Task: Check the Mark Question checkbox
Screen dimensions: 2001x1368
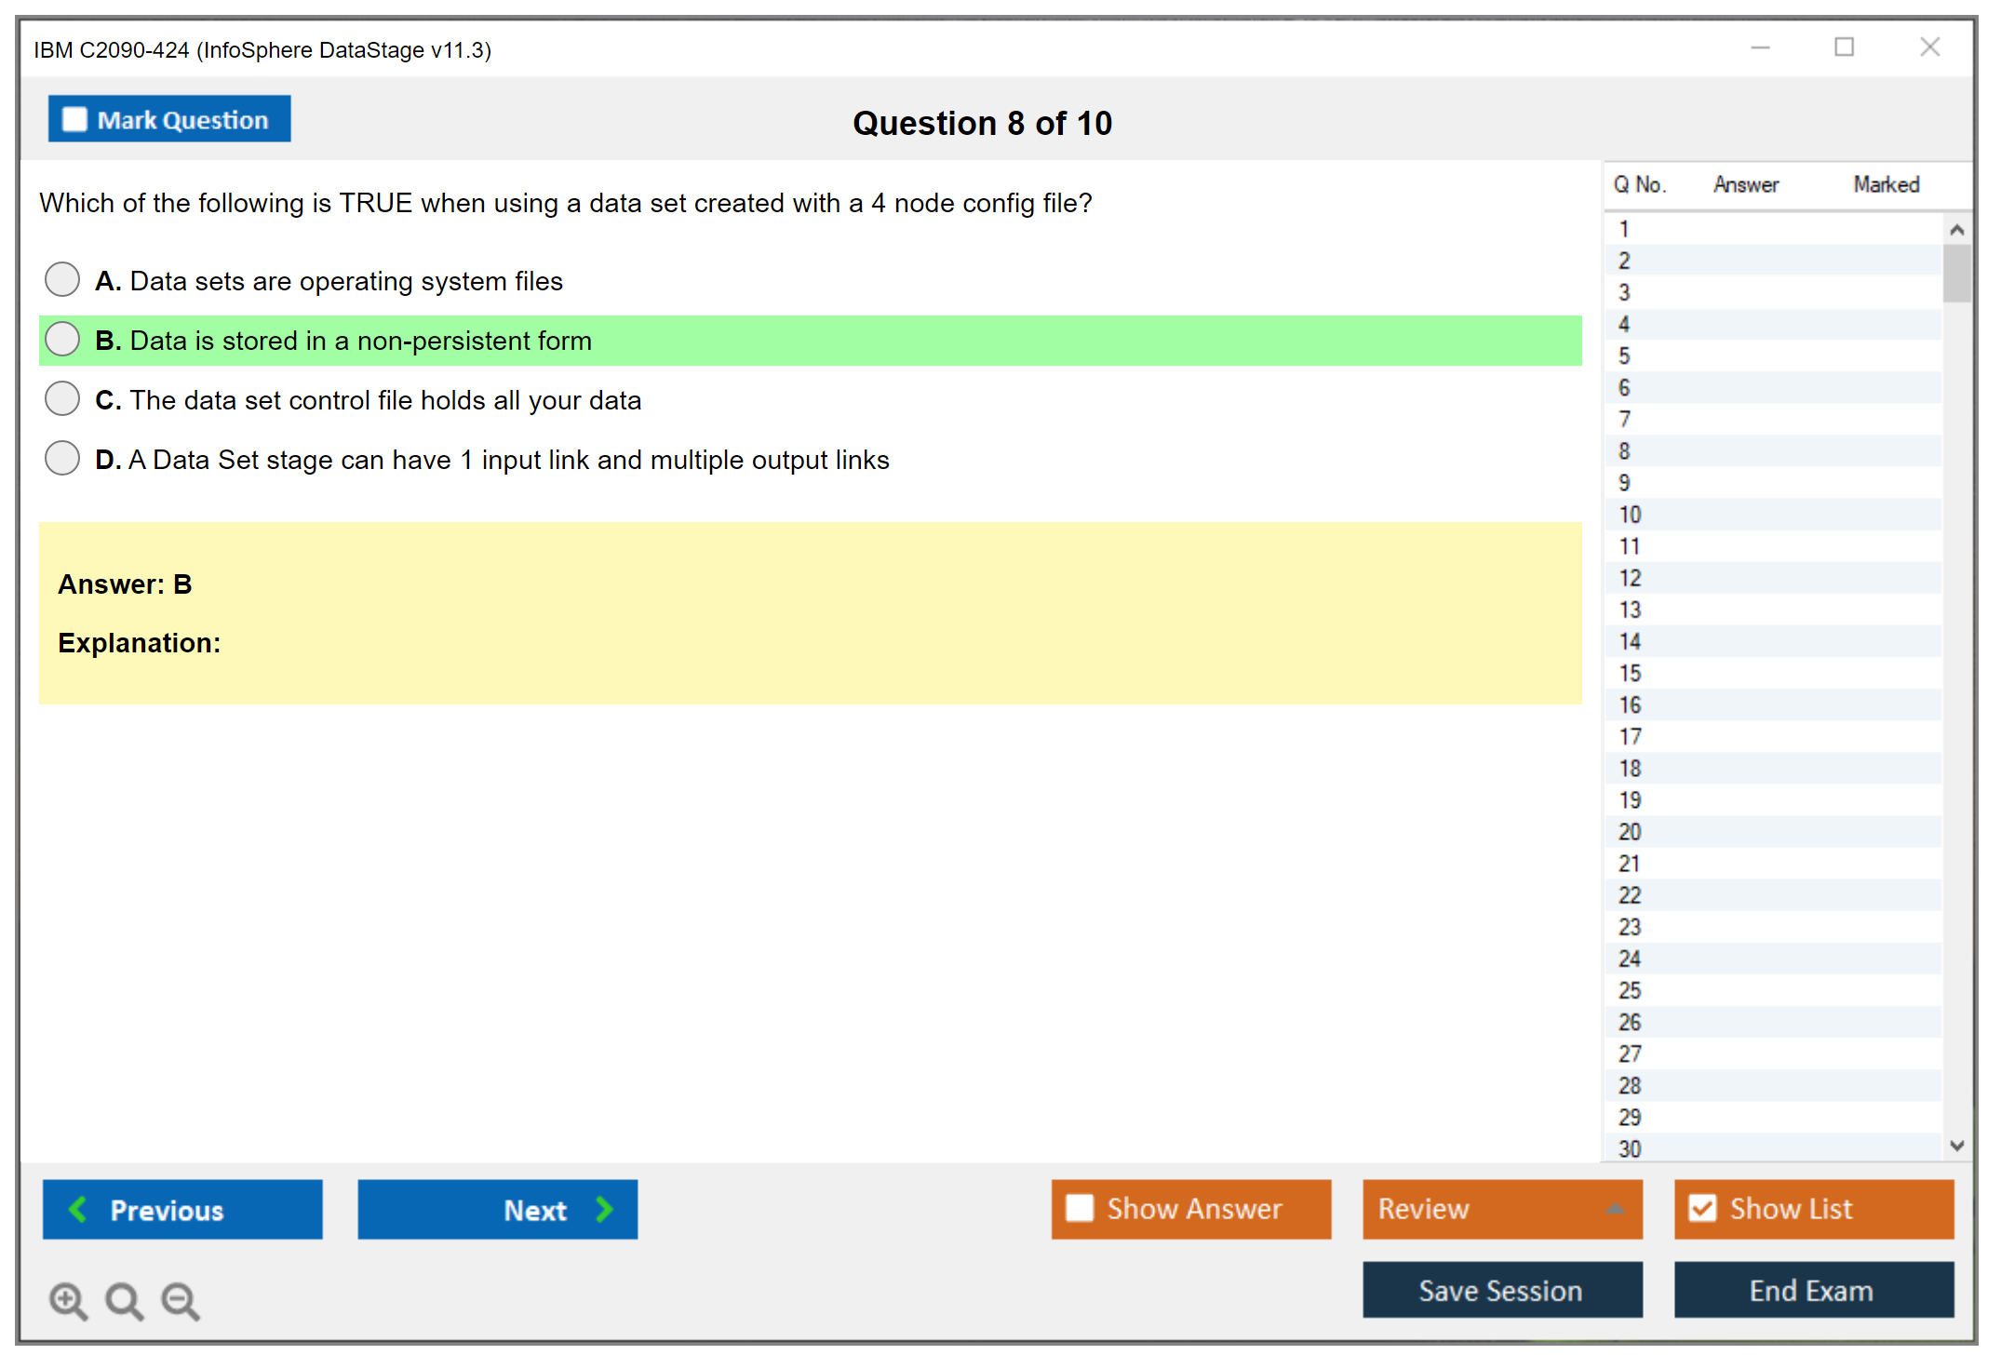Action: [74, 120]
